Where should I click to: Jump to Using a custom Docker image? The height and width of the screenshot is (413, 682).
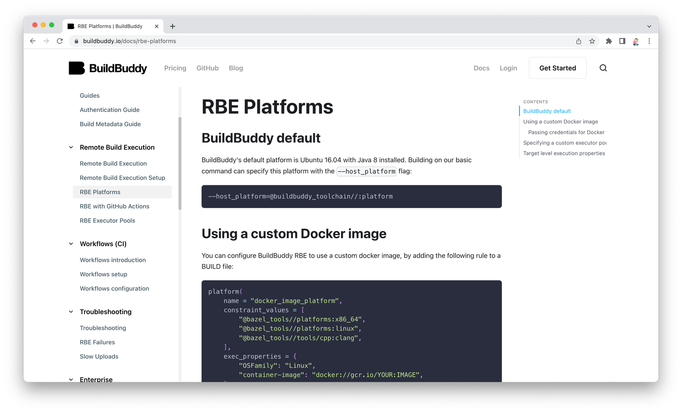(x=560, y=122)
